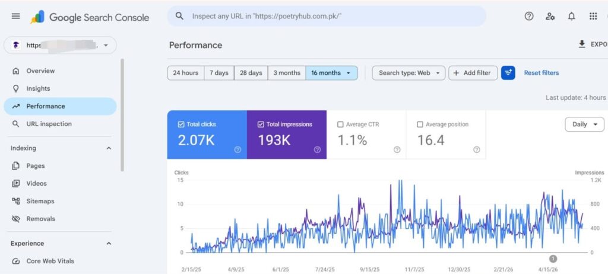608x274 pixels.
Task: Open the Search type: Web dropdown
Action: click(408, 73)
